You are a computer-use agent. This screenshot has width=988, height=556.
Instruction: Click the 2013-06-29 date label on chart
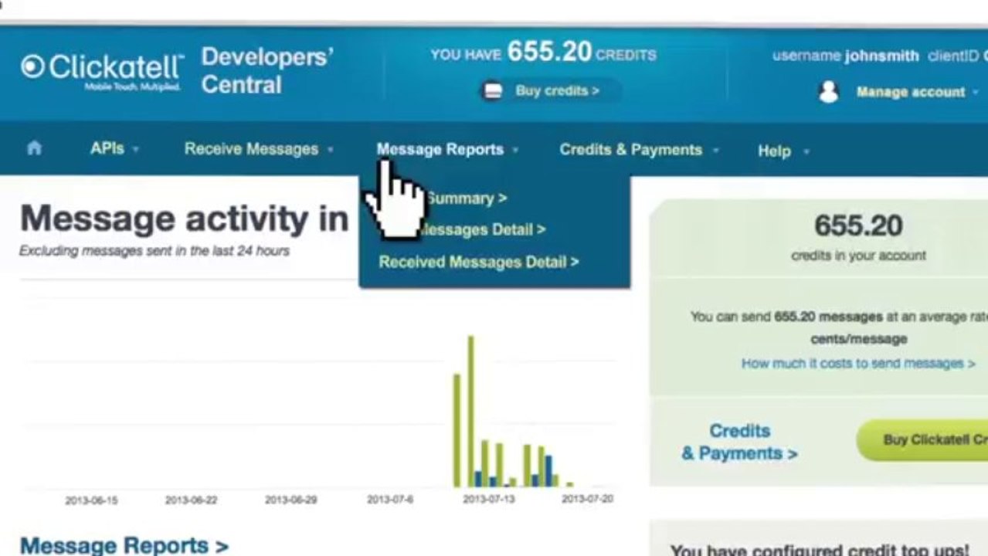tap(291, 500)
